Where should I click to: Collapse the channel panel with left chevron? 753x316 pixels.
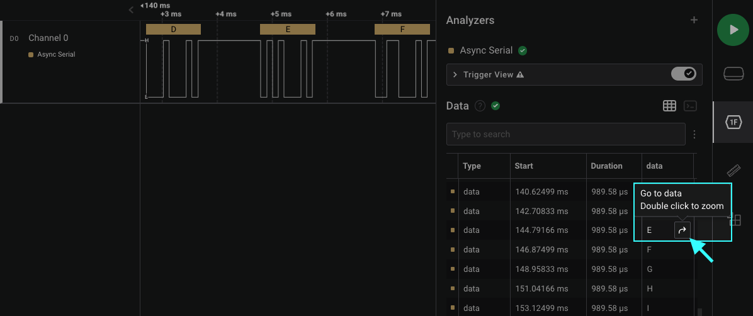point(131,10)
